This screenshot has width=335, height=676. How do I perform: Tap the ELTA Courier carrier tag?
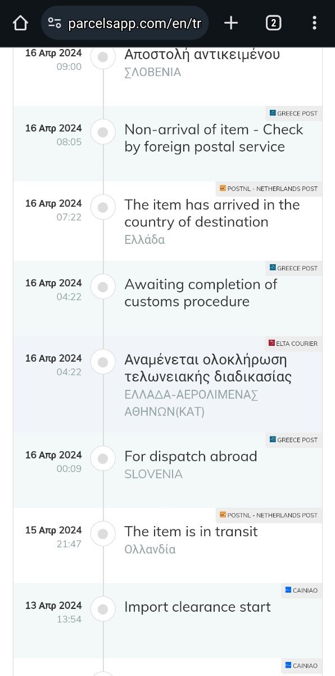point(293,343)
